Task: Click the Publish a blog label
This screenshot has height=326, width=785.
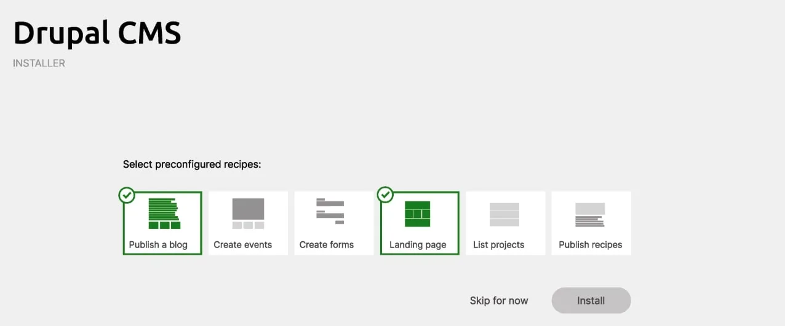Action: tap(158, 244)
